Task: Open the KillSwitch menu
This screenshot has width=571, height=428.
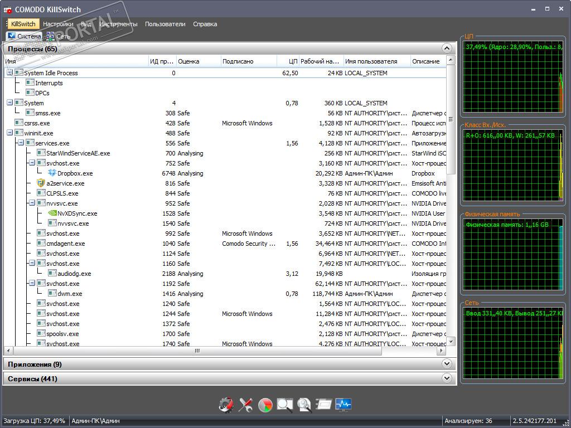Action: tap(23, 24)
